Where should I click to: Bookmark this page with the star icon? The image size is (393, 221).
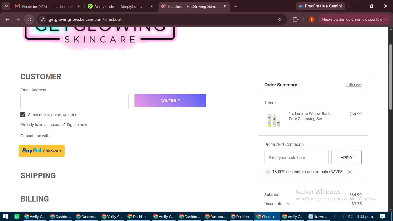pos(280,19)
